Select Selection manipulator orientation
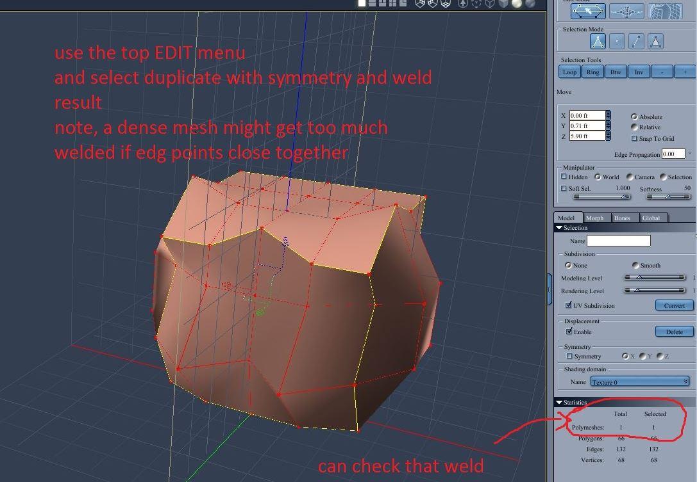The image size is (697, 482). pos(663,177)
